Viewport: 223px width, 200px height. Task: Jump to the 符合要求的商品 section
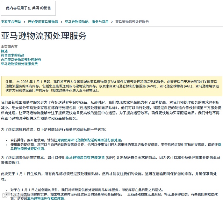tap(12, 55)
